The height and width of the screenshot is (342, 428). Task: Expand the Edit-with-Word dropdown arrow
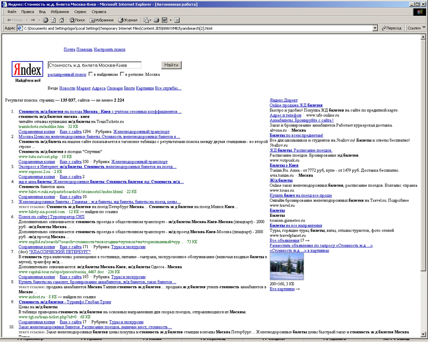171,20
